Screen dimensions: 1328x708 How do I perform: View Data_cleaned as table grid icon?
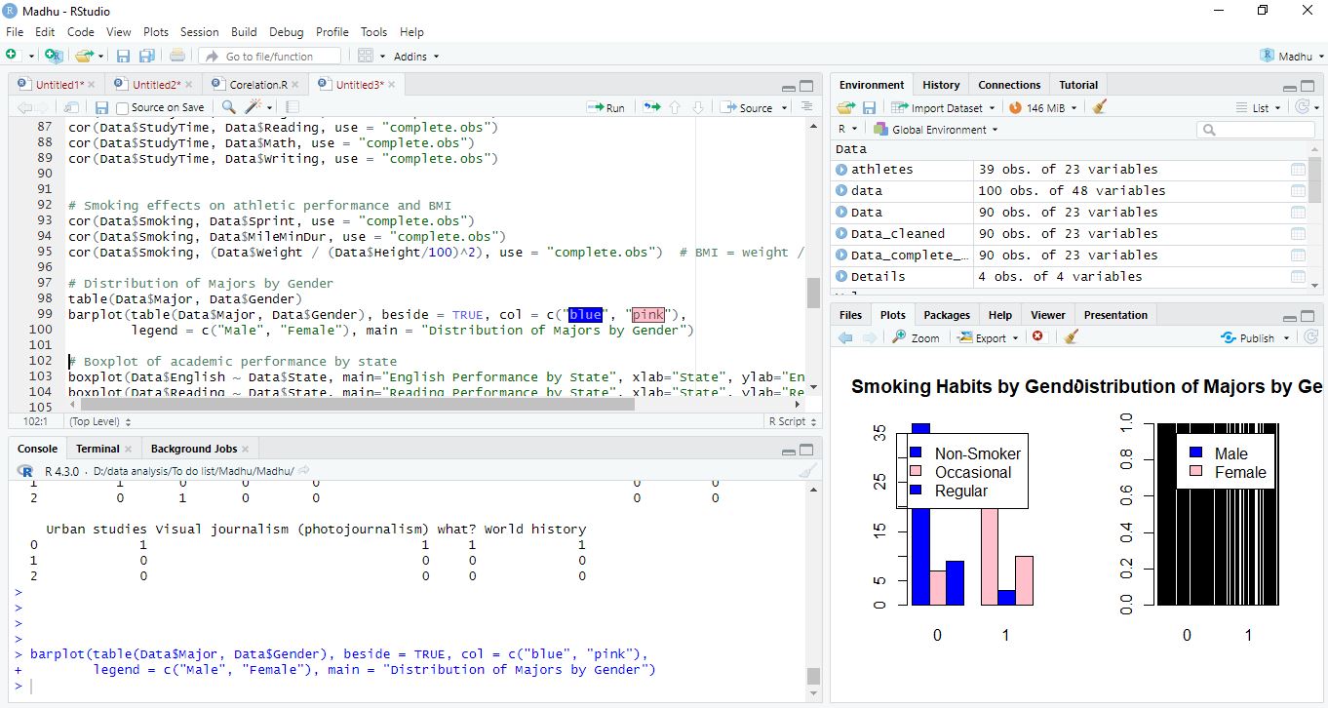1298,234
